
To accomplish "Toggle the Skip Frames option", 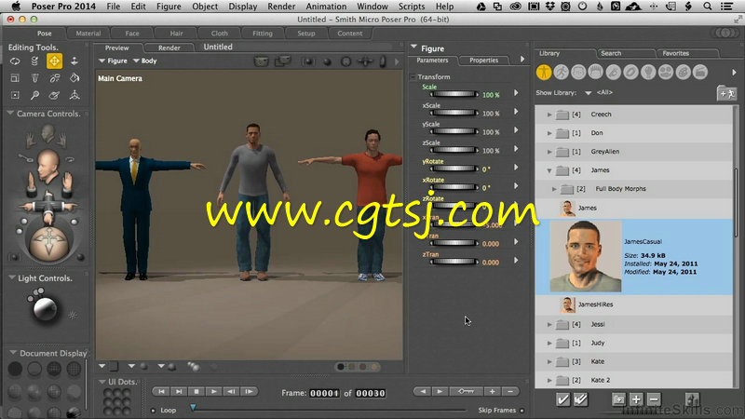I will pyautogui.click(x=522, y=411).
